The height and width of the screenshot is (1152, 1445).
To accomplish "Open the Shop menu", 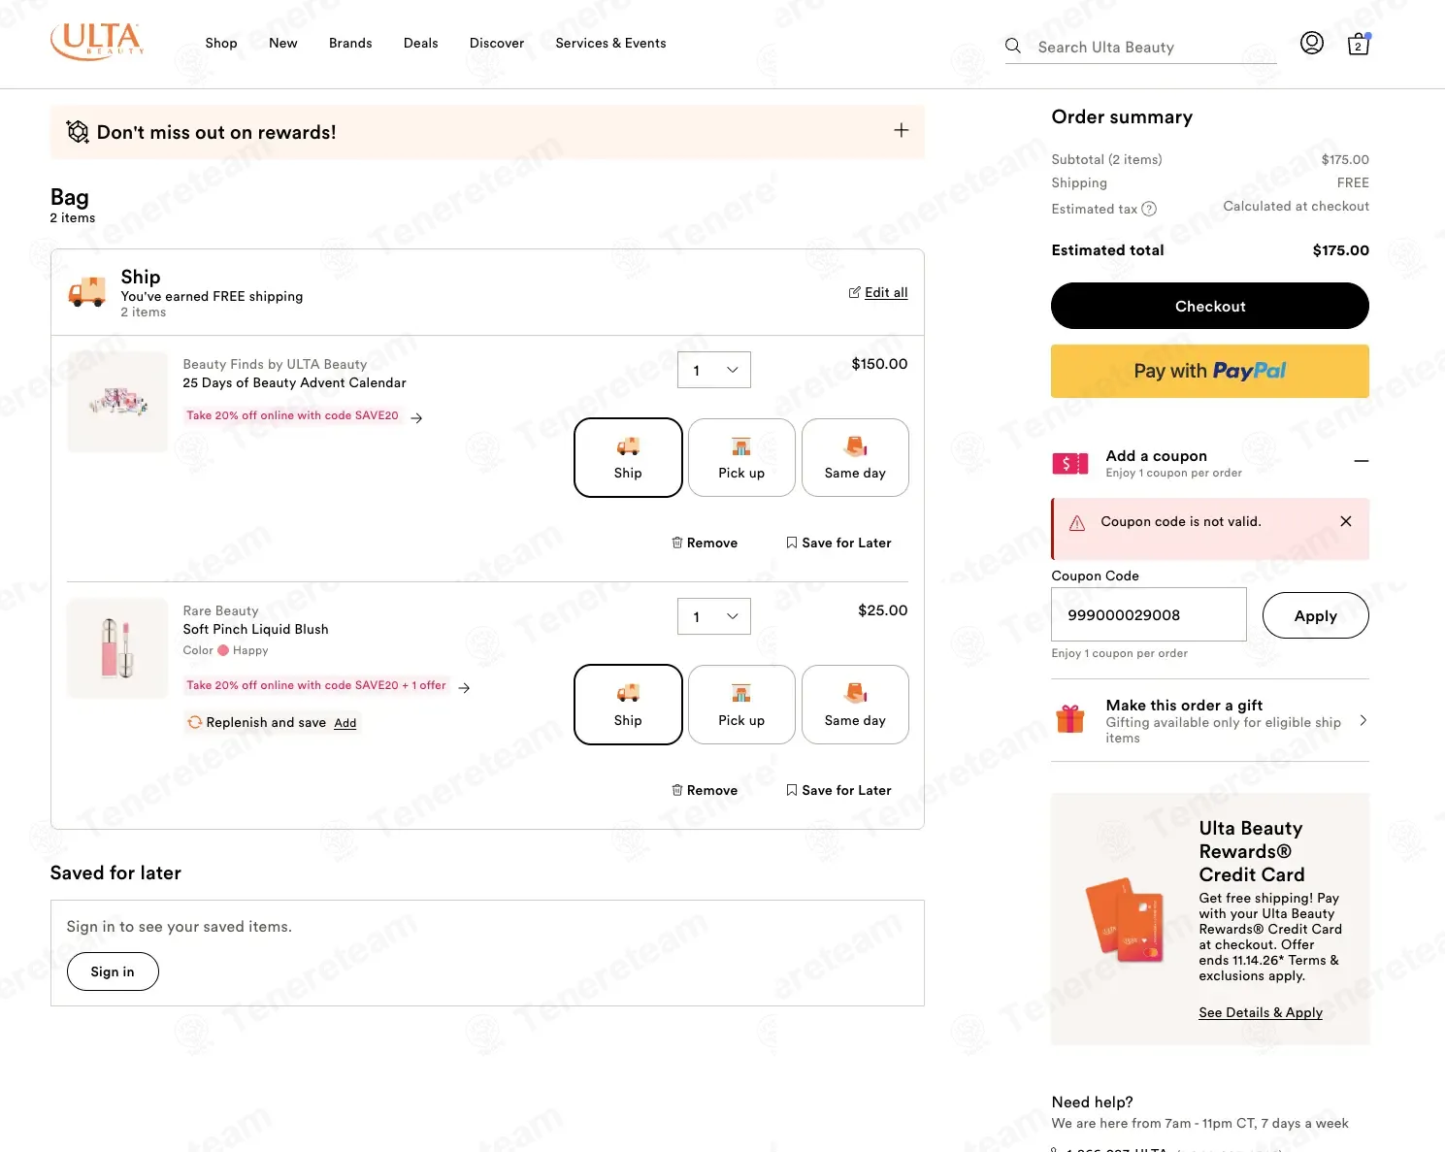I will coord(221,43).
